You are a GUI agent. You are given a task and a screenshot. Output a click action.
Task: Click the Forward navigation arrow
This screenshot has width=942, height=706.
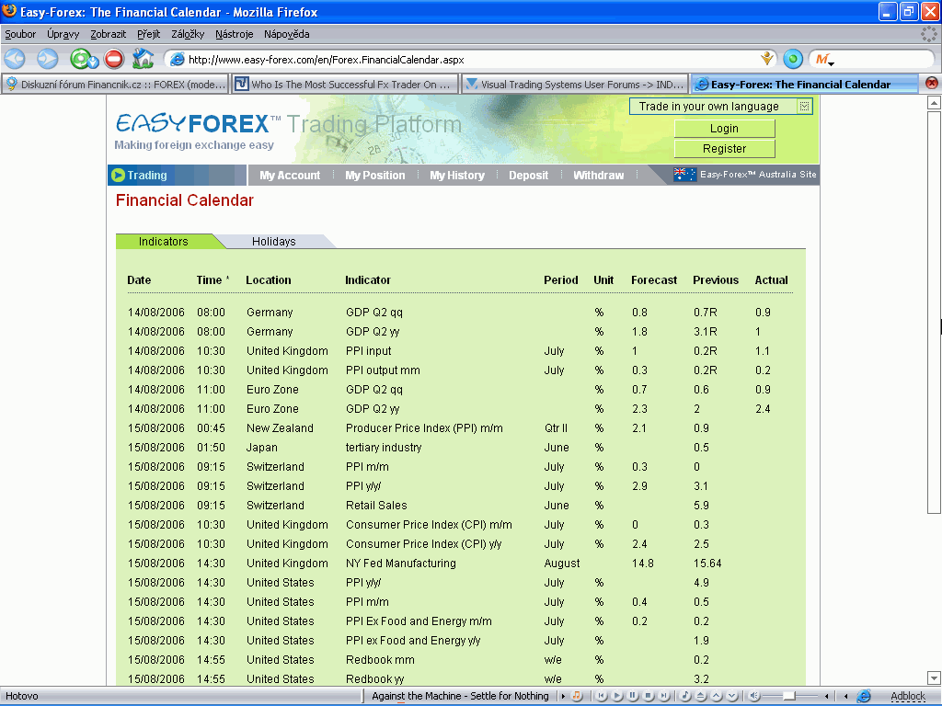point(47,59)
